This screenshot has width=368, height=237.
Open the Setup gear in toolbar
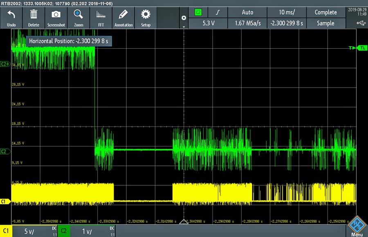pyautogui.click(x=146, y=18)
